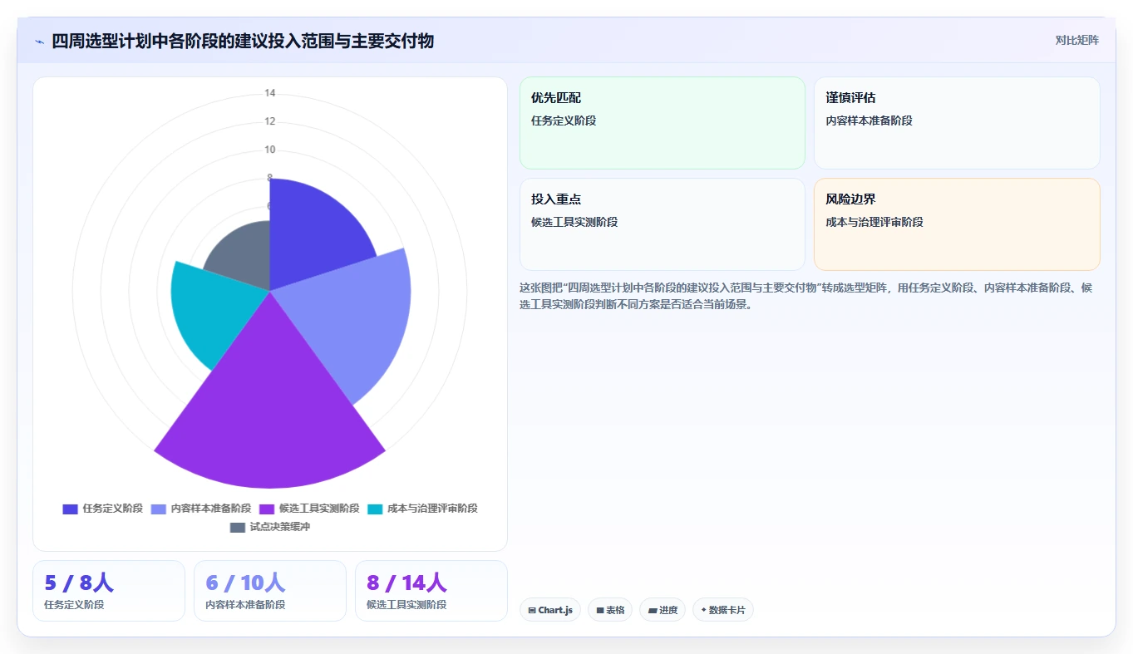Toggle the 候选工具实测阶段 legend item
Viewport: 1133px width, 654px height.
click(309, 509)
